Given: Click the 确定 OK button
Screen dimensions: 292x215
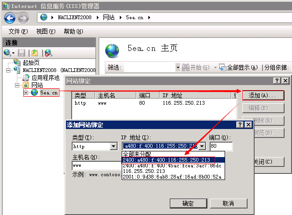Looking at the screenshot, I should click(188, 203).
